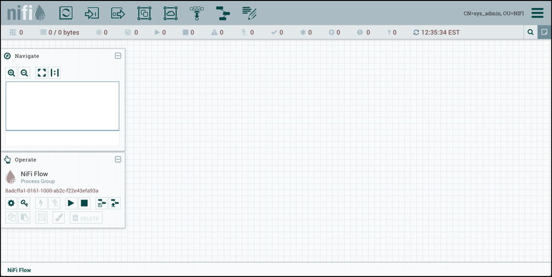The width and height of the screenshot is (552, 277).
Task: Collapse the Navigate panel
Action: (118, 56)
